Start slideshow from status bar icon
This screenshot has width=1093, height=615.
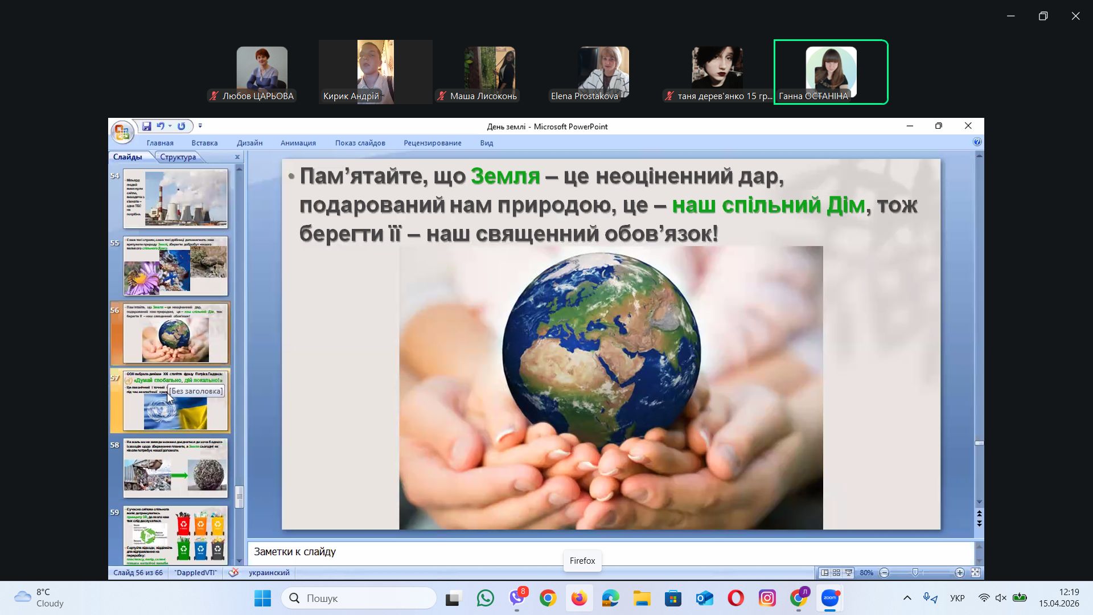(848, 573)
